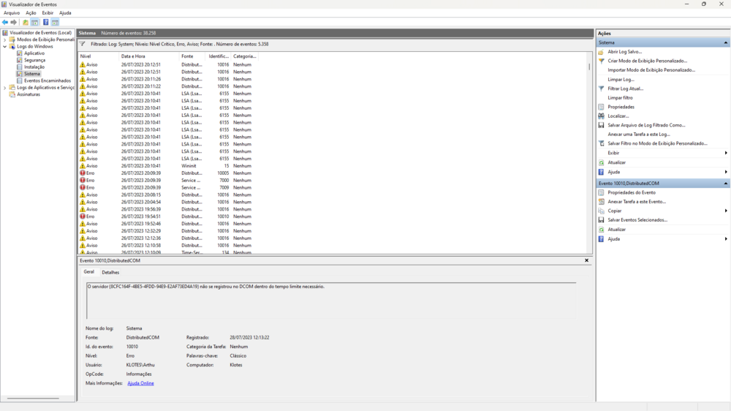This screenshot has width=731, height=411.
Task: Open the Exibir submenu in Actions pane
Action: [x=725, y=153]
